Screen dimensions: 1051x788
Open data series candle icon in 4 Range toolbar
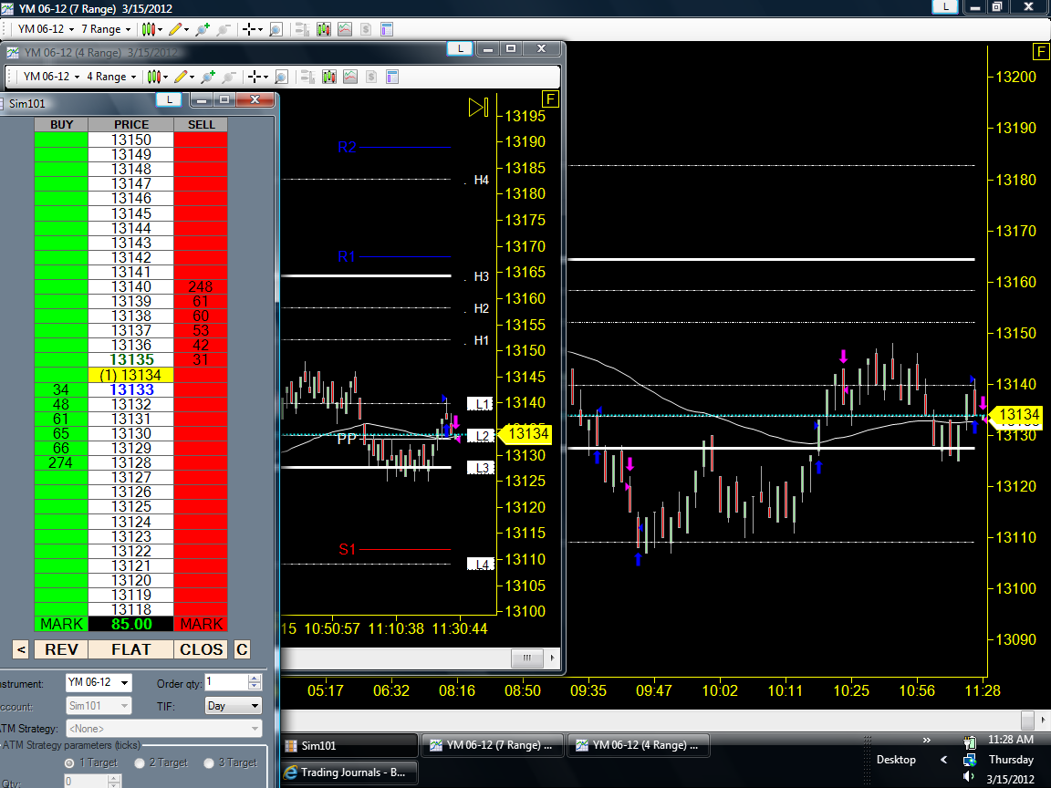[x=329, y=77]
